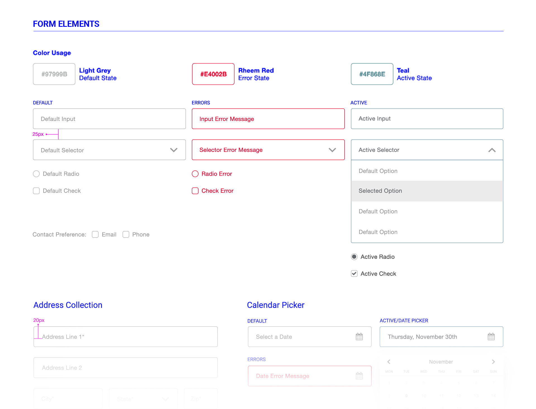Image resolution: width=536 pixels, height=409 pixels.
Task: Click the Color Usage heading
Action: tap(52, 53)
